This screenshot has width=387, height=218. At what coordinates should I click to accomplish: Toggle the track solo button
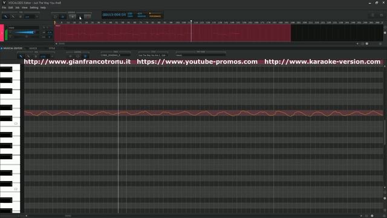(48, 28)
